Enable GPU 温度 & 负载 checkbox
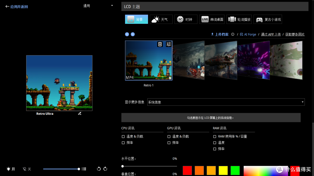Viewport: 314px width, 176px height. click(169, 137)
